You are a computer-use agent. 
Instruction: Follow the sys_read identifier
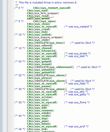42,16
